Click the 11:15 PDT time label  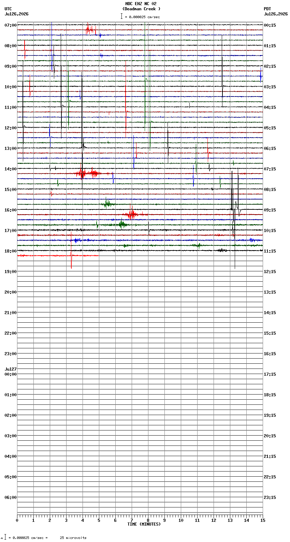coord(270,251)
